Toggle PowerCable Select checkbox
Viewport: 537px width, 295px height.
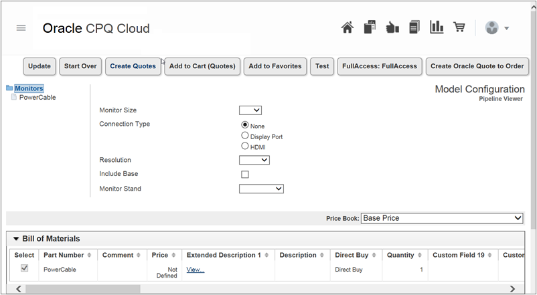(x=24, y=268)
